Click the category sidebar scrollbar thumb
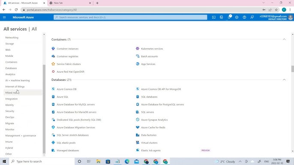The height and width of the screenshot is (165, 294). [x=44, y=109]
